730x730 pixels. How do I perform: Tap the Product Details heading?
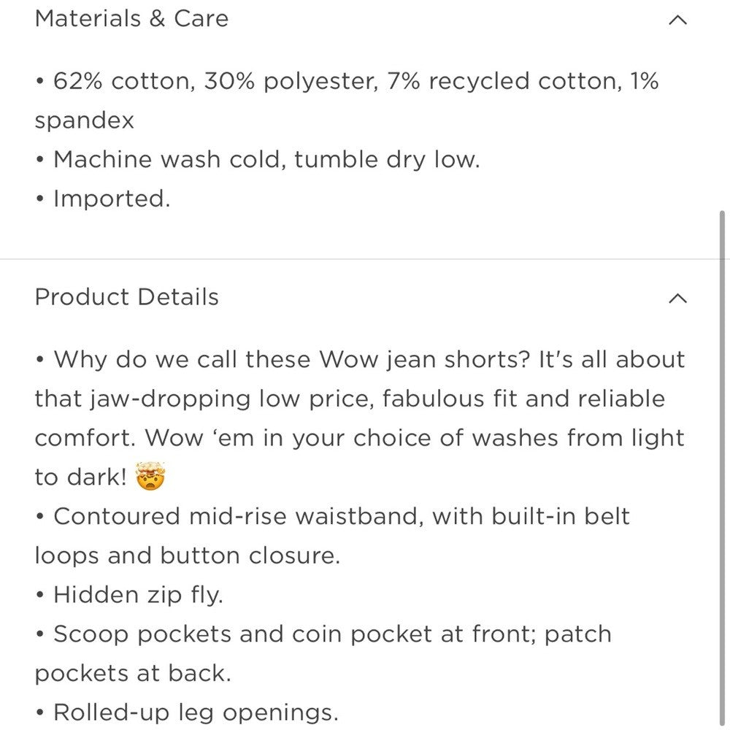pos(127,297)
